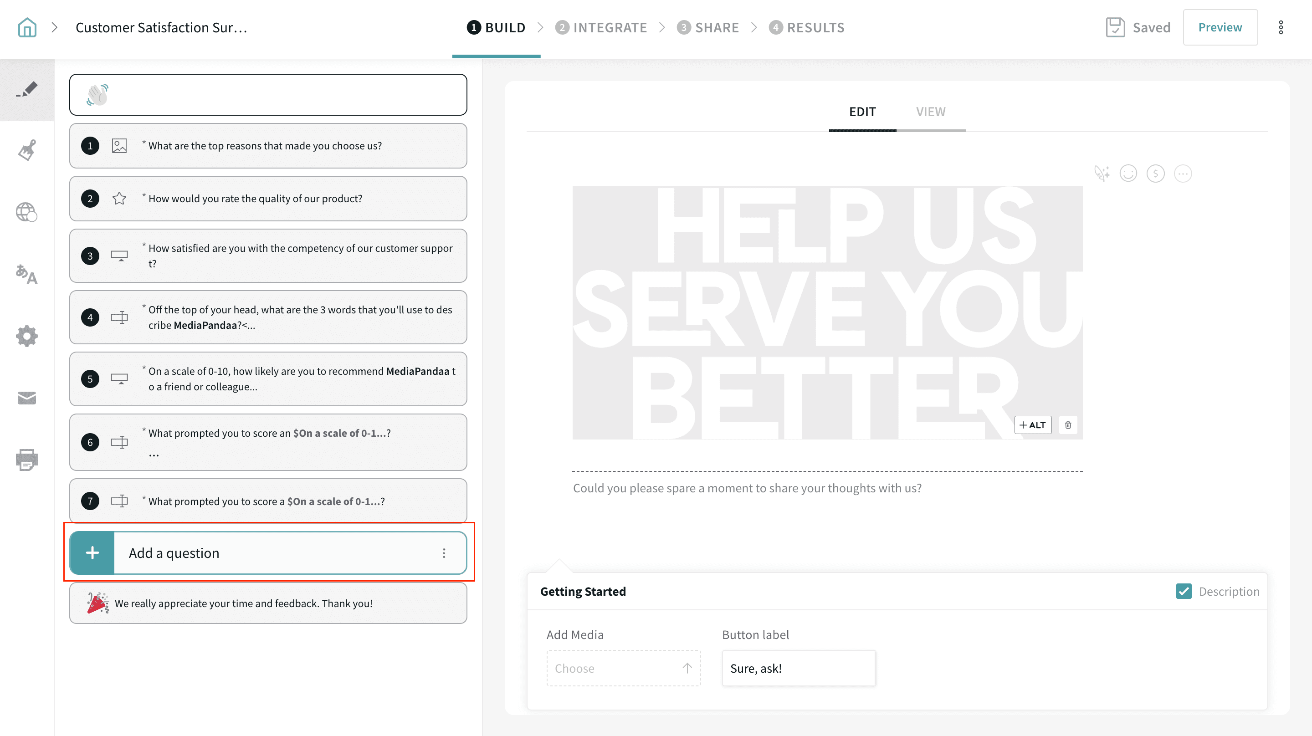Click the plus Add a question button

click(x=92, y=553)
